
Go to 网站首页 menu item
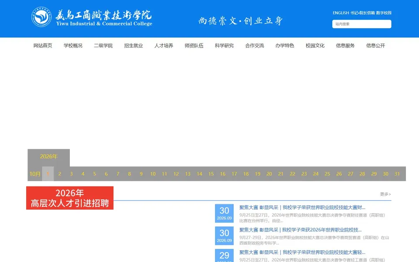(x=43, y=45)
